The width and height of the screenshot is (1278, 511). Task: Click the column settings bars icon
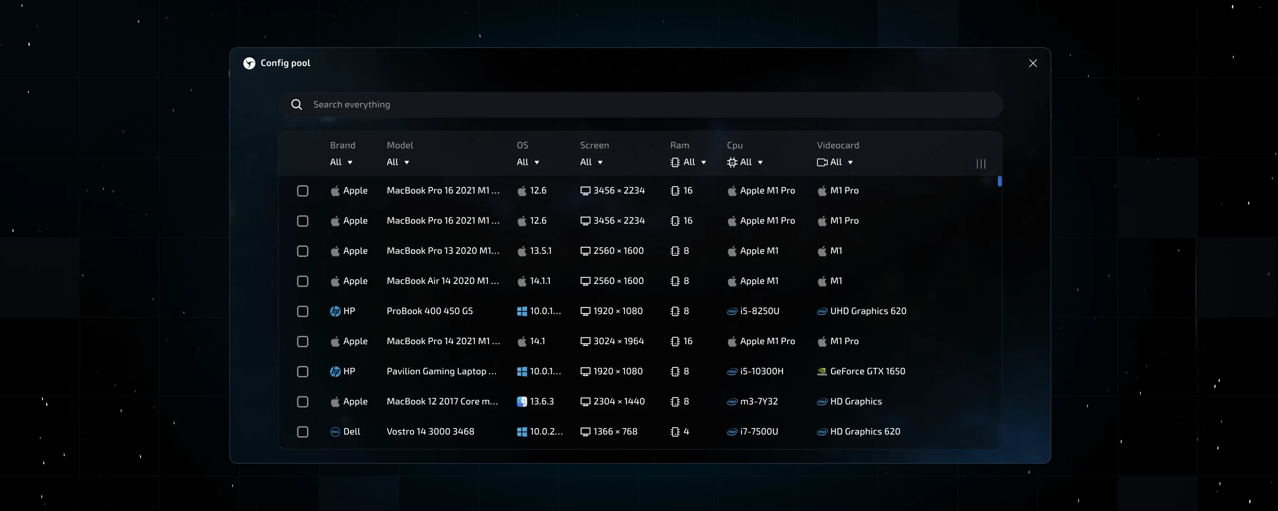(x=981, y=164)
